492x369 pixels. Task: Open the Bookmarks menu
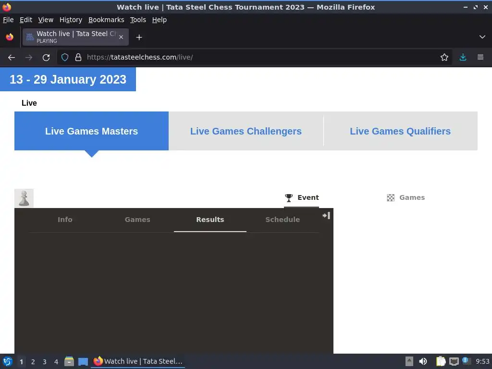pyautogui.click(x=106, y=20)
